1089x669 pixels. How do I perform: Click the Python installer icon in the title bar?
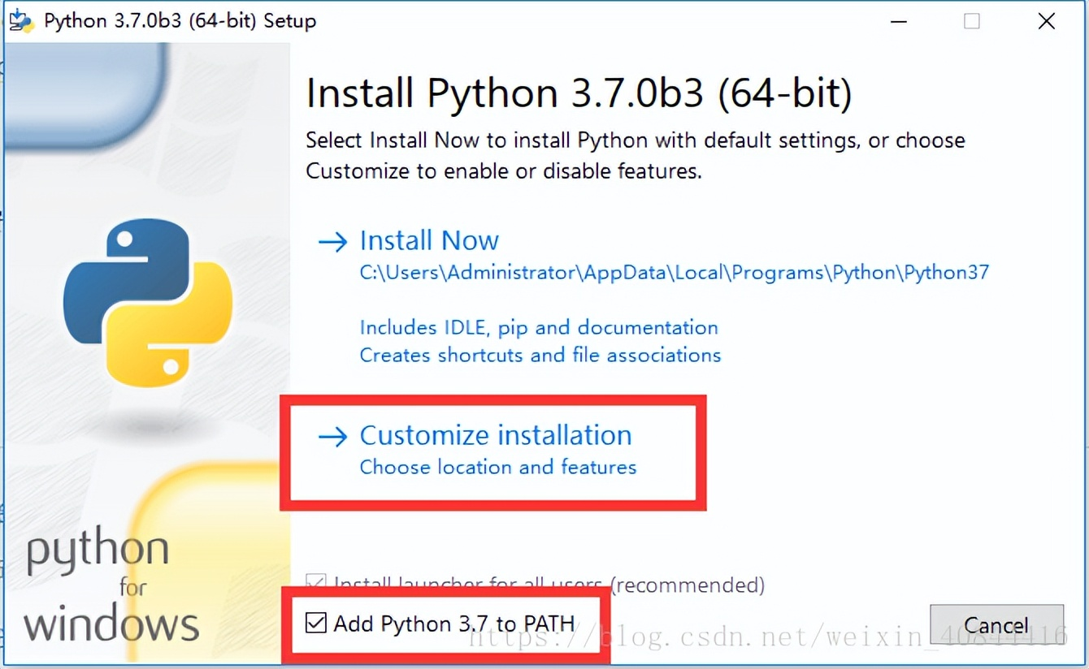(20, 20)
